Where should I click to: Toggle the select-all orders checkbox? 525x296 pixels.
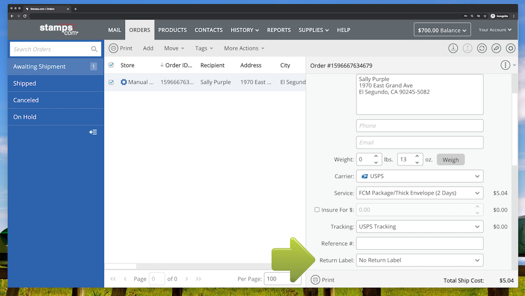(111, 65)
